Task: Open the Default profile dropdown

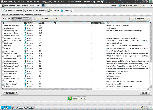Action: pyautogui.click(x=140, y=19)
